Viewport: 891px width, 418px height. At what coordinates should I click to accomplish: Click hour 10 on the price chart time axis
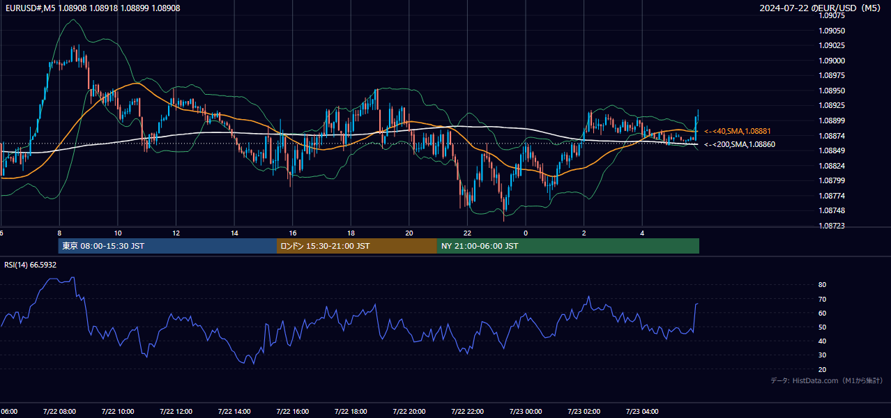[118, 233]
